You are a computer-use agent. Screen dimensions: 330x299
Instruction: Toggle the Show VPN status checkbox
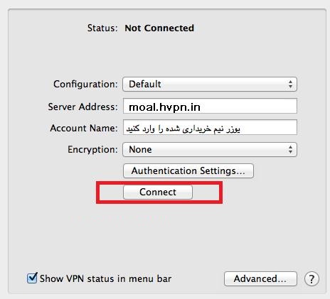32,278
